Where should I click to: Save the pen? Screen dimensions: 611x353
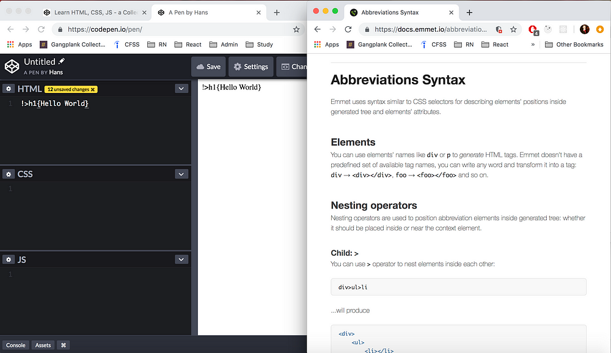208,67
